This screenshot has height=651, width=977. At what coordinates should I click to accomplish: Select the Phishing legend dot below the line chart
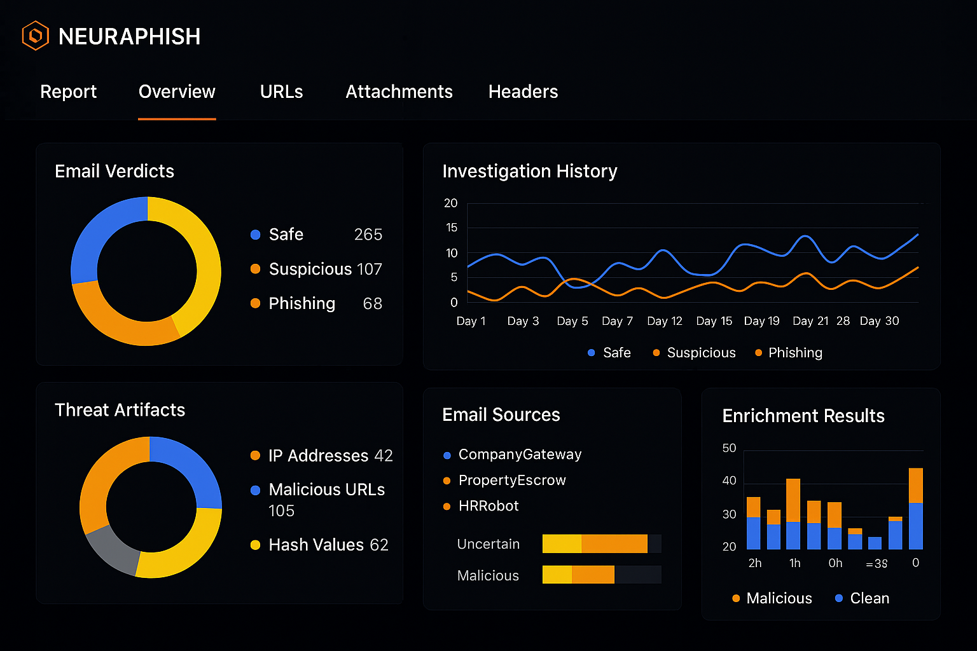click(x=758, y=353)
